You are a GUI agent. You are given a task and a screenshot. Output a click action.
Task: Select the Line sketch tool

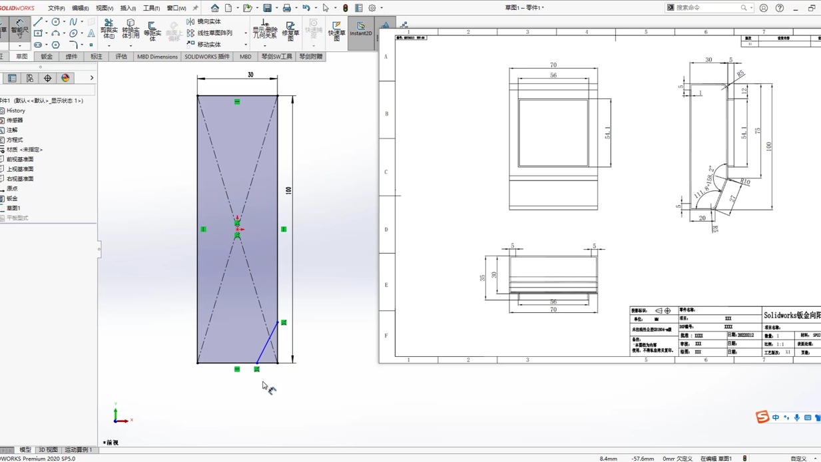pos(38,22)
